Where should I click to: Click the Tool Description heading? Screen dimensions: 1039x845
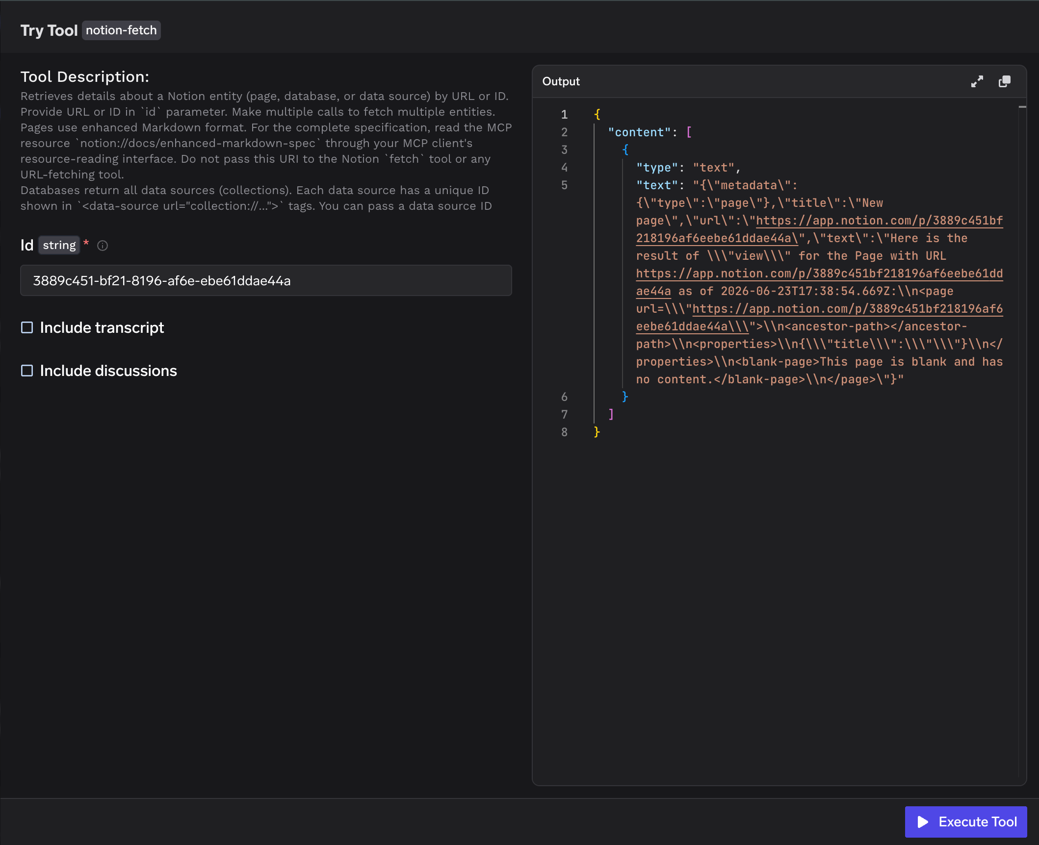(85, 76)
